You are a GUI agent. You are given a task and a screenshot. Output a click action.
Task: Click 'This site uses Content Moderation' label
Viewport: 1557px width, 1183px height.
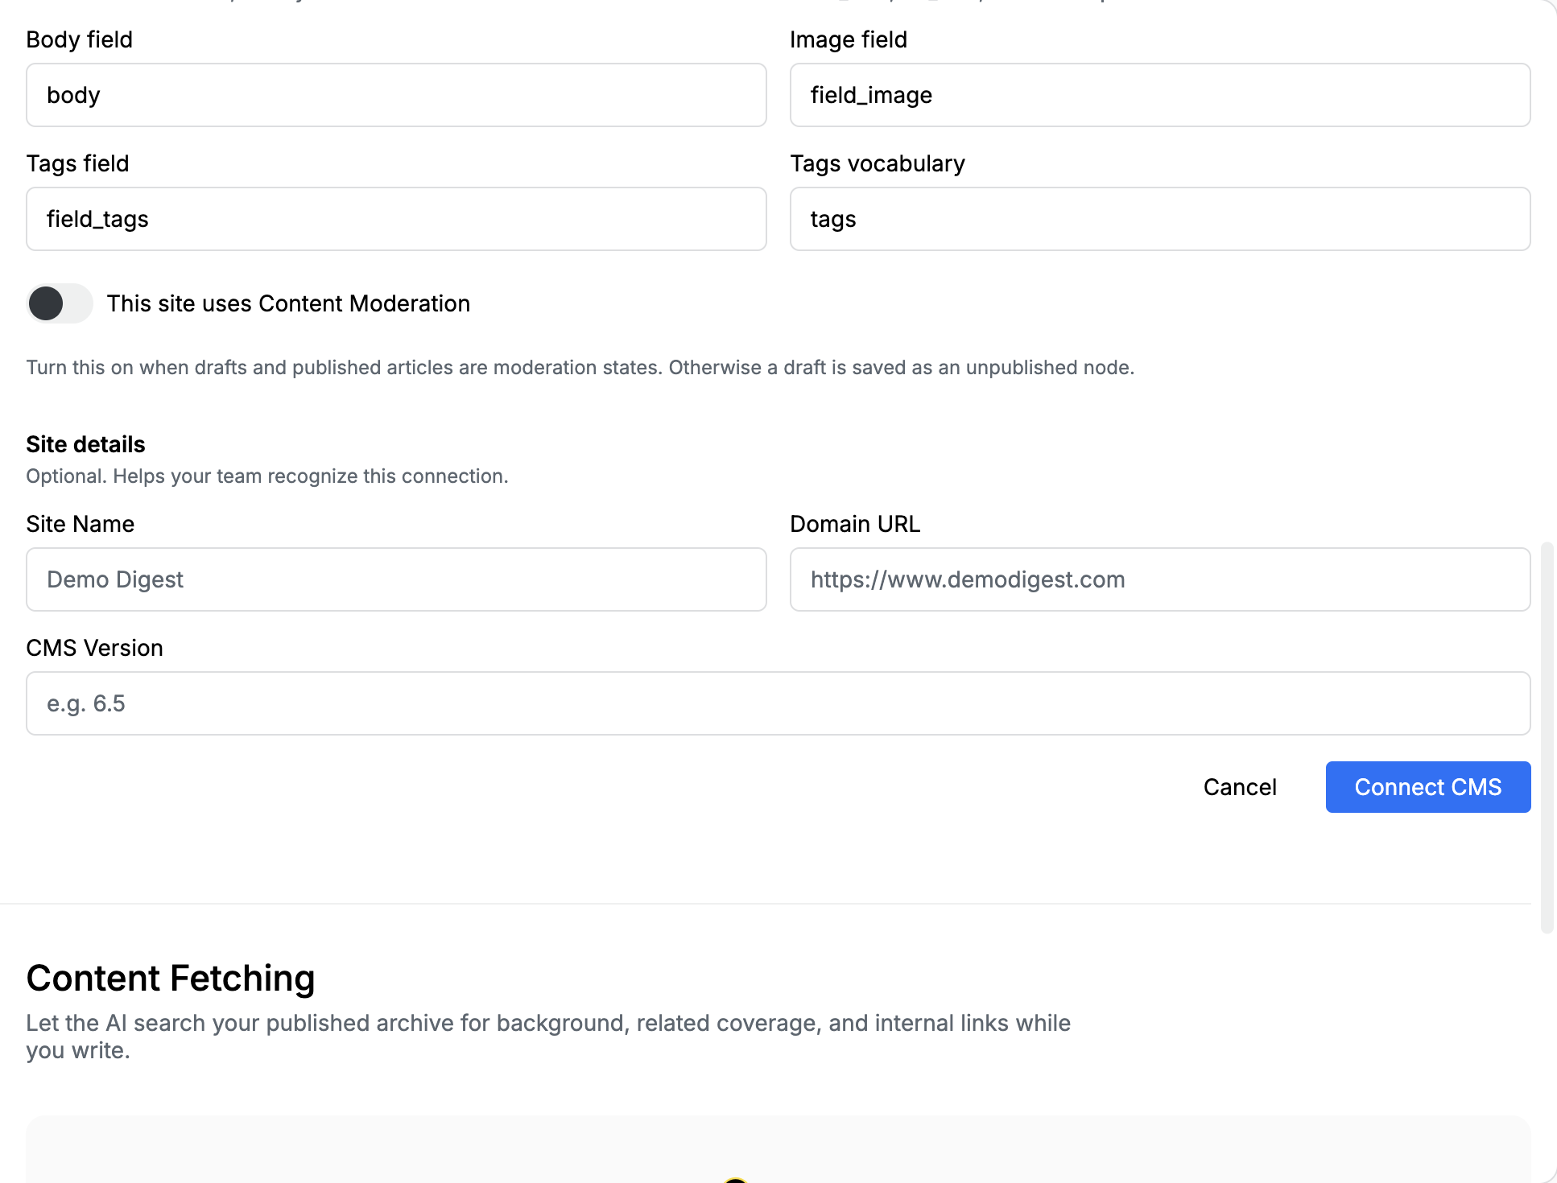pos(288,303)
